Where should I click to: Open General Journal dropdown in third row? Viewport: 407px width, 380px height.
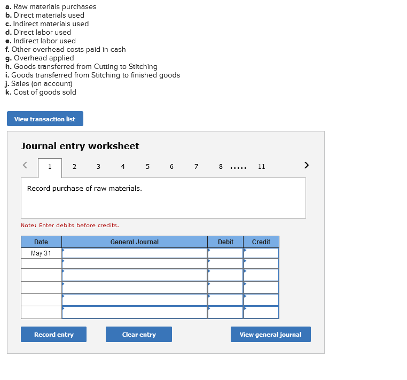pyautogui.click(x=135, y=275)
